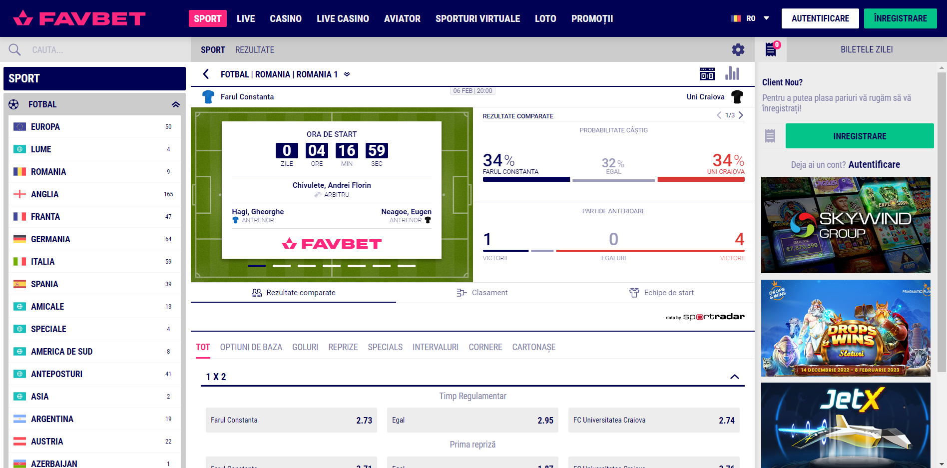This screenshot has width=947, height=468.
Task: Select the GOLURI market tab
Action: point(305,347)
